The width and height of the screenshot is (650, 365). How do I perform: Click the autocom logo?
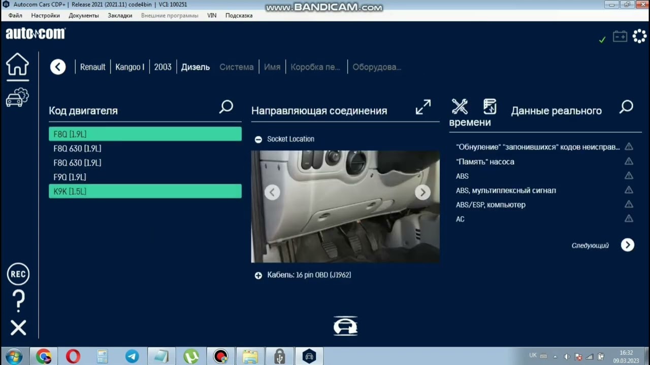click(x=36, y=33)
